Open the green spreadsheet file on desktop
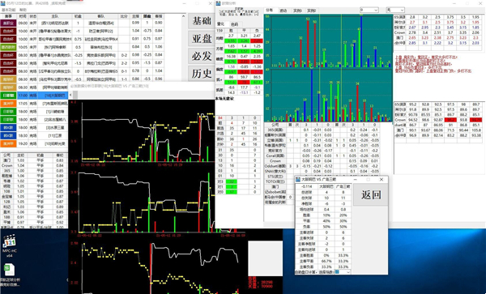 pyautogui.click(x=9, y=275)
